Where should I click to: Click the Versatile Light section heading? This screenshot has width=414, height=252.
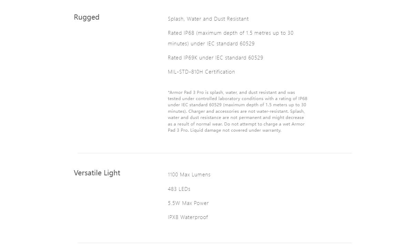[97, 173]
